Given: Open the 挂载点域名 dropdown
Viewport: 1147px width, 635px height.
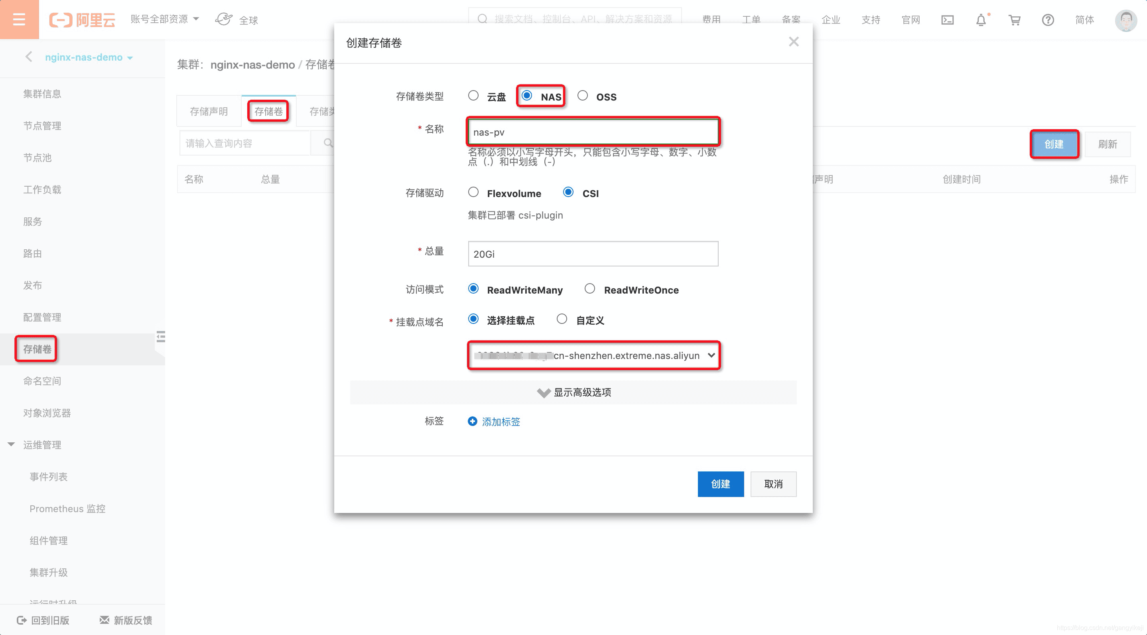Looking at the screenshot, I should click(x=592, y=355).
